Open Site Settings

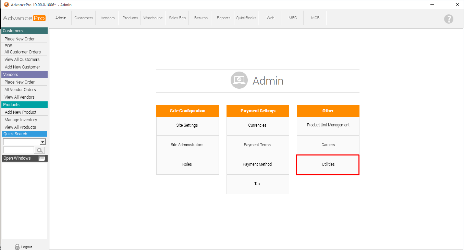tap(187, 125)
